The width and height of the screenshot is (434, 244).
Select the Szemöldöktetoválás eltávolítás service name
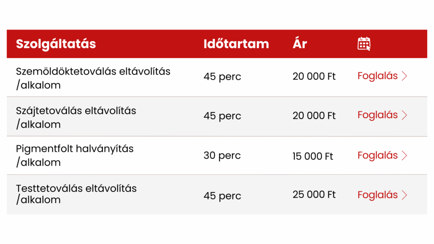click(x=93, y=72)
